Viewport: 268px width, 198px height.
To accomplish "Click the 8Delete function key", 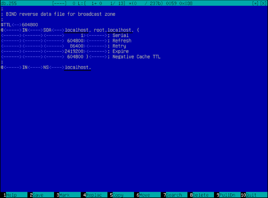I will pos(201,195).
